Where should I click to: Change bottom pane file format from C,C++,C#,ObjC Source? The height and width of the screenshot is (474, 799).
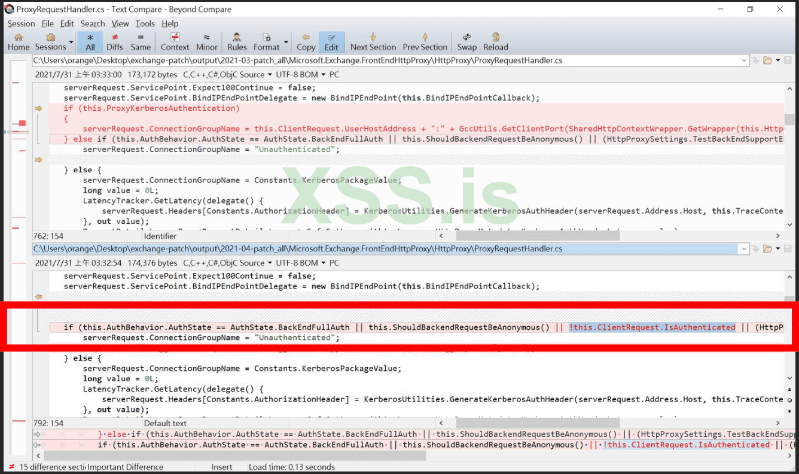click(227, 263)
